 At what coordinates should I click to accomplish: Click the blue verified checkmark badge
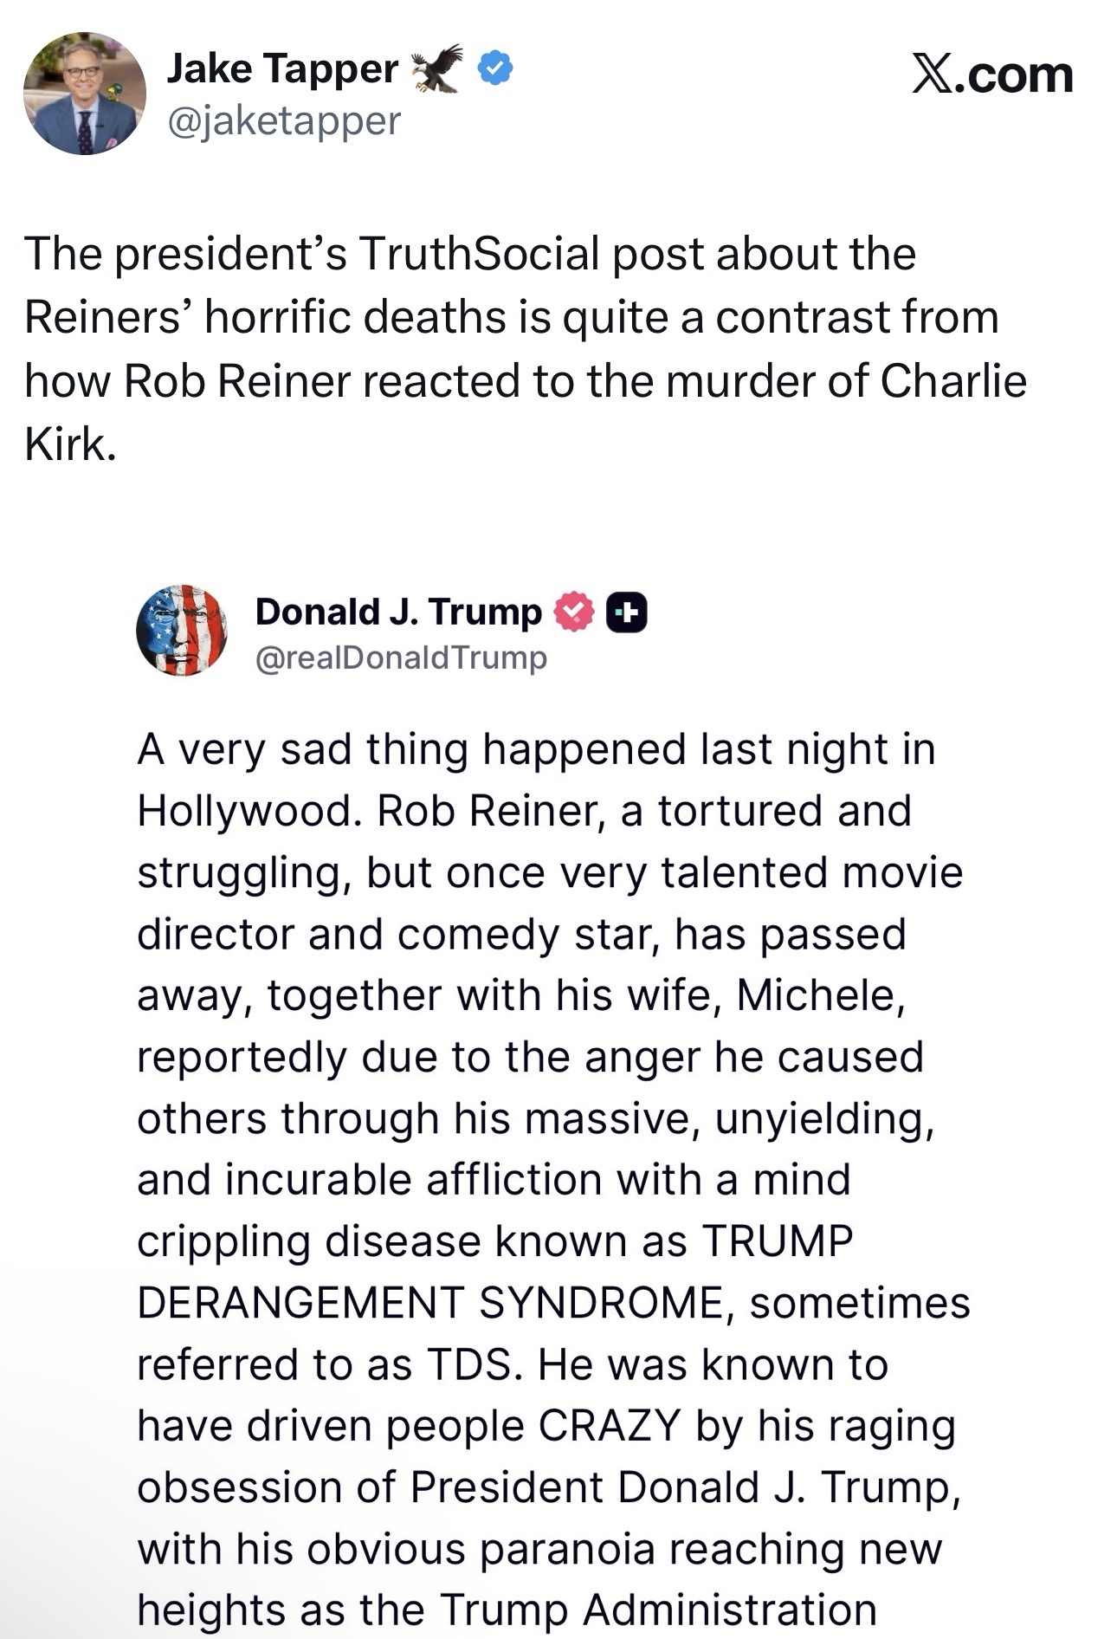pos(495,68)
